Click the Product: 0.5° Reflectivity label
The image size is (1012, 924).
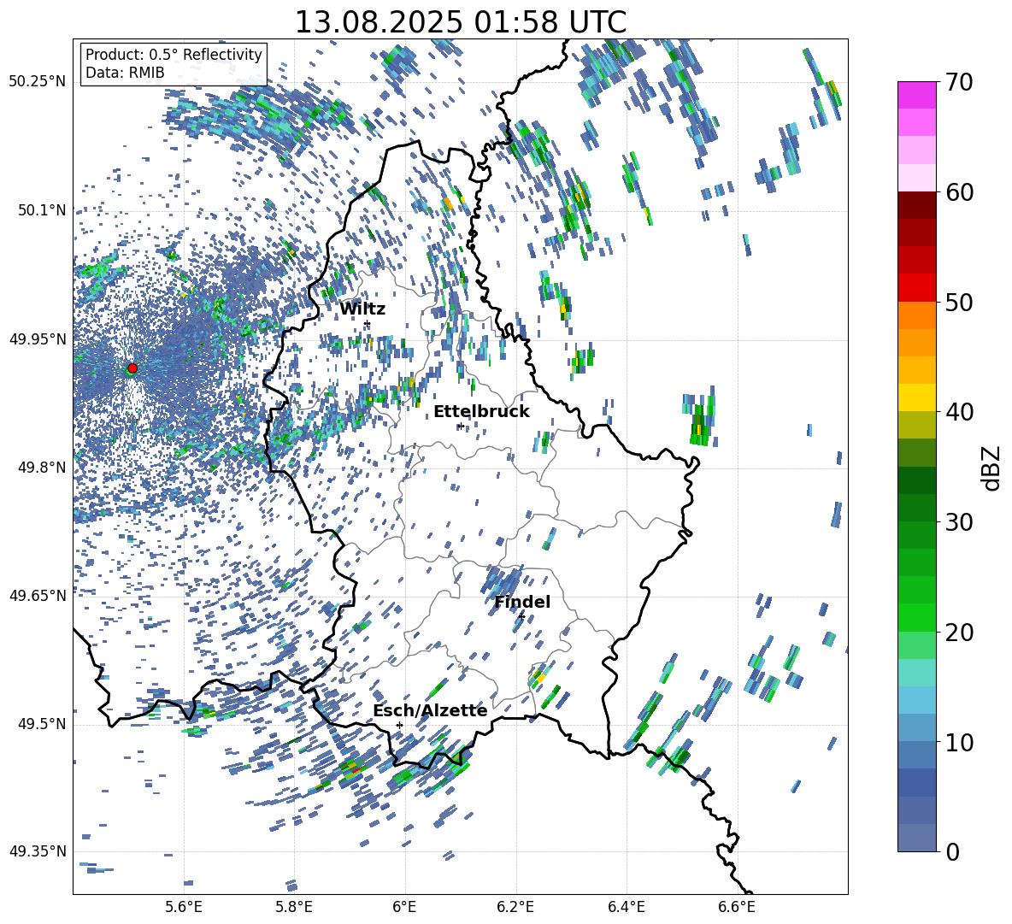pyautogui.click(x=174, y=54)
